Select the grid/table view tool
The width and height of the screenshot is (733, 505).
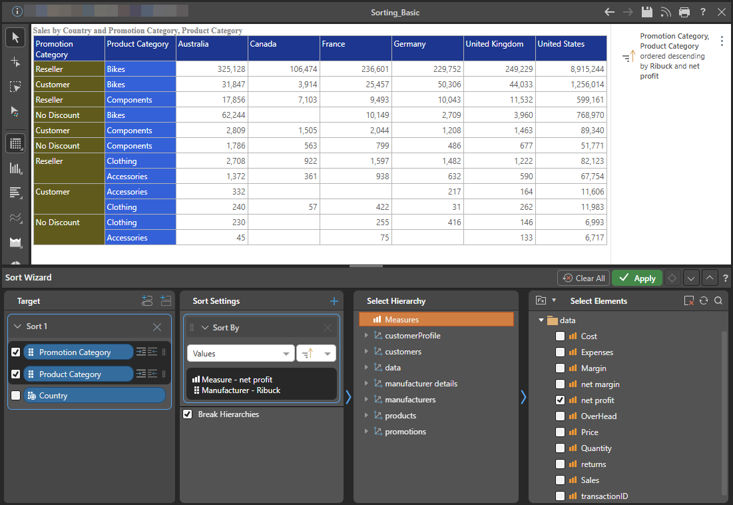(x=15, y=143)
